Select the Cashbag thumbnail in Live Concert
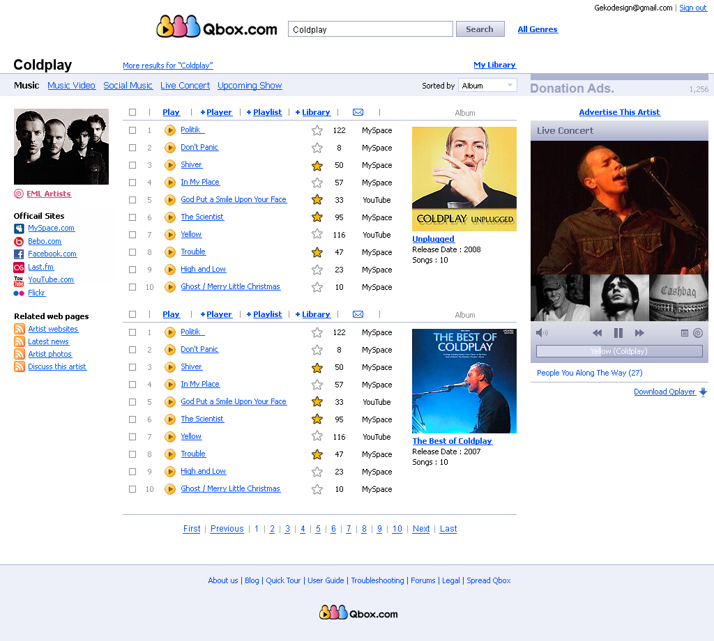Screen dimensions: 714x641 click(678, 298)
